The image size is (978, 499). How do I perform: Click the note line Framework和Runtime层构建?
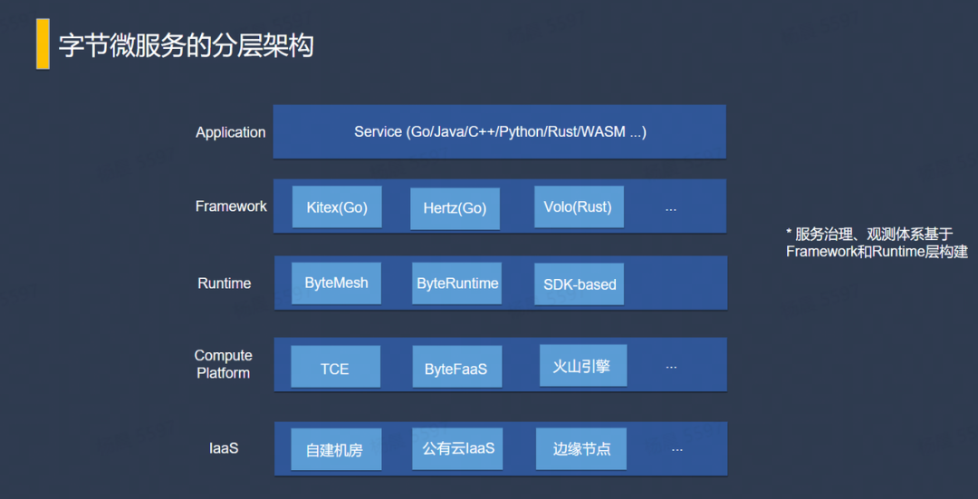pos(877,252)
